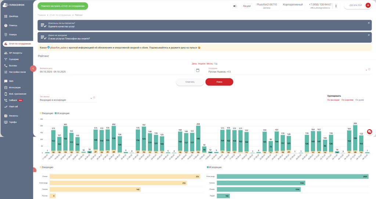Expand the Сотрудник dropdown

click(x=366, y=70)
